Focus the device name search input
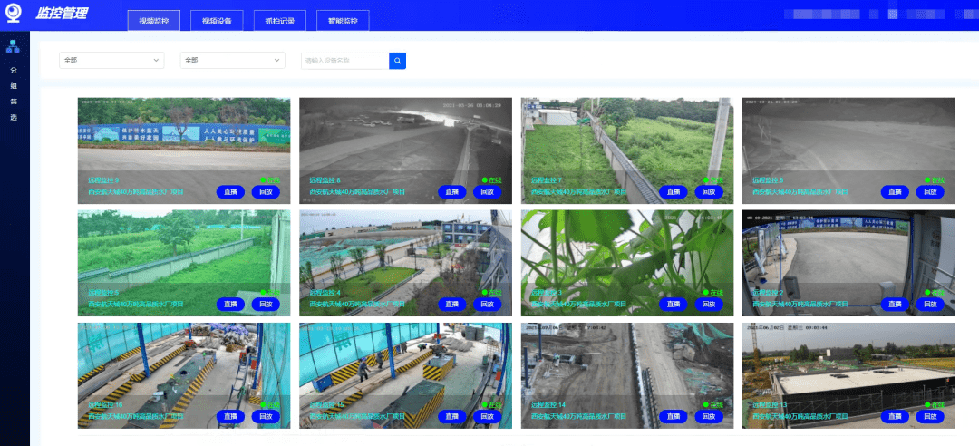This screenshot has width=979, height=446. [344, 61]
